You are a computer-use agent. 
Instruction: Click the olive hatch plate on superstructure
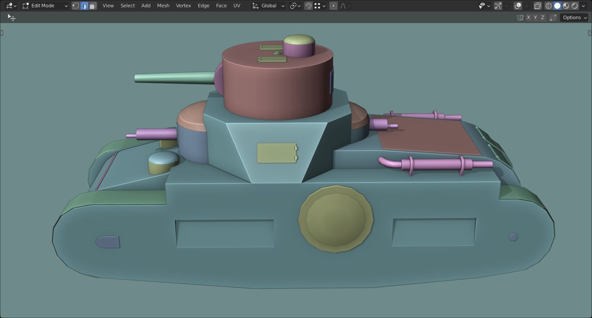click(x=277, y=153)
